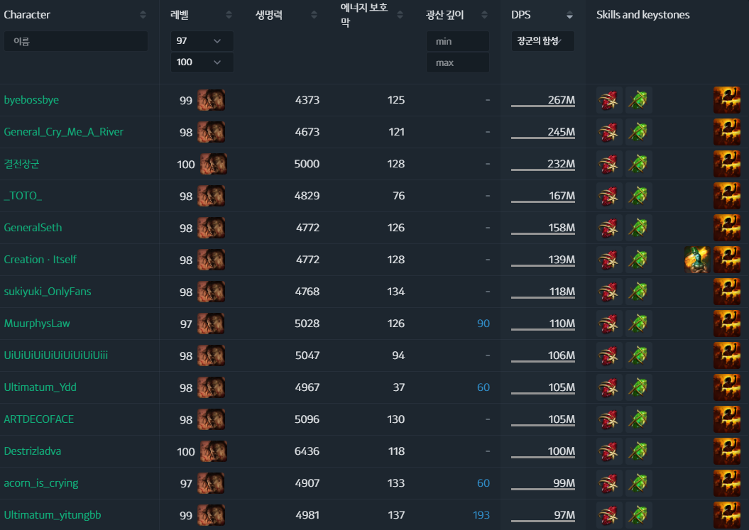Click the golden keystone icon for Destrizladva
This screenshot has height=530, width=749.
pos(726,451)
